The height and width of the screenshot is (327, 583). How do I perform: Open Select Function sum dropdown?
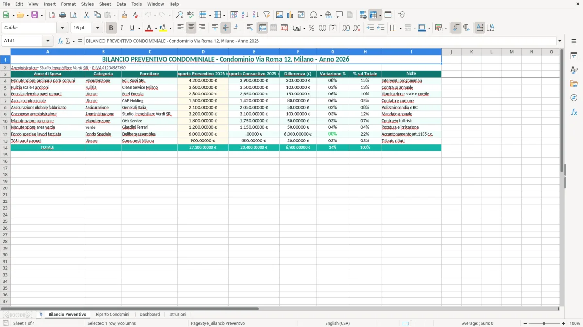(74, 41)
